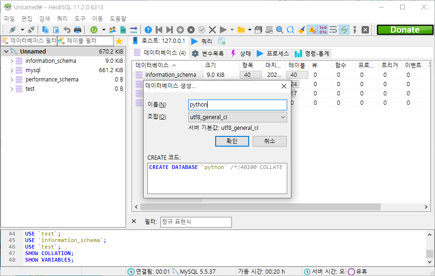
Task: Toggle the green code formatting toolbar button
Action: coord(344,30)
